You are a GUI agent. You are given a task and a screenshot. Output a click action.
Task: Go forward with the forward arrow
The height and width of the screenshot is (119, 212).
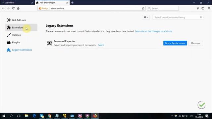point(8,8)
